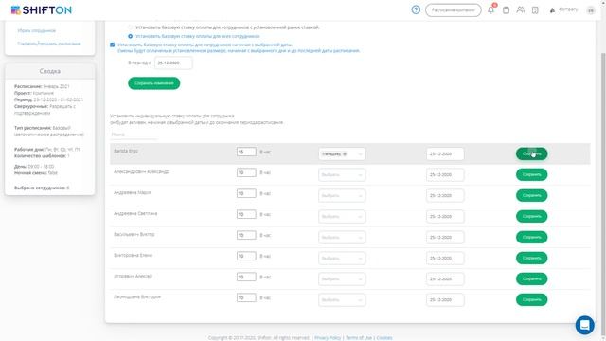Click hourly rate field for Игоревич Алексей
The height and width of the screenshot is (341, 606).
pyautogui.click(x=246, y=278)
